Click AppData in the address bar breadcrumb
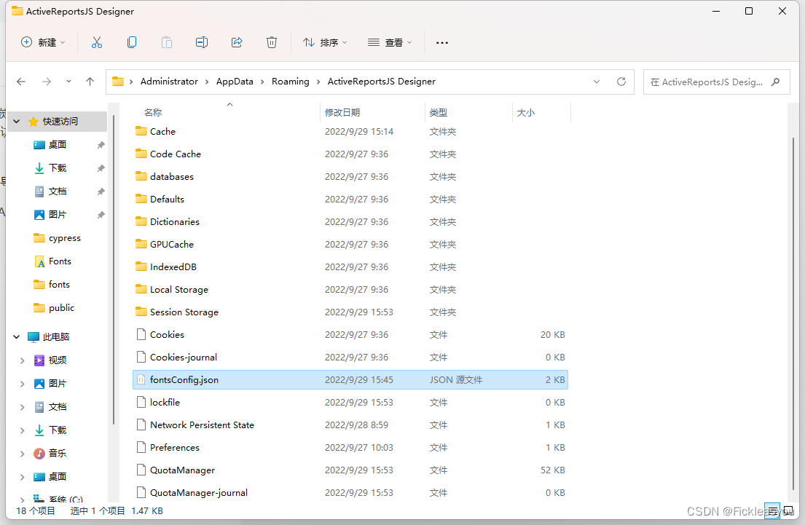Image resolution: width=805 pixels, height=525 pixels. coord(235,82)
